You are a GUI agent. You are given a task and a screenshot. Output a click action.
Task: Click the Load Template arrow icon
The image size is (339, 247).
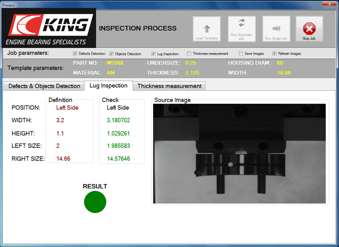point(206,29)
